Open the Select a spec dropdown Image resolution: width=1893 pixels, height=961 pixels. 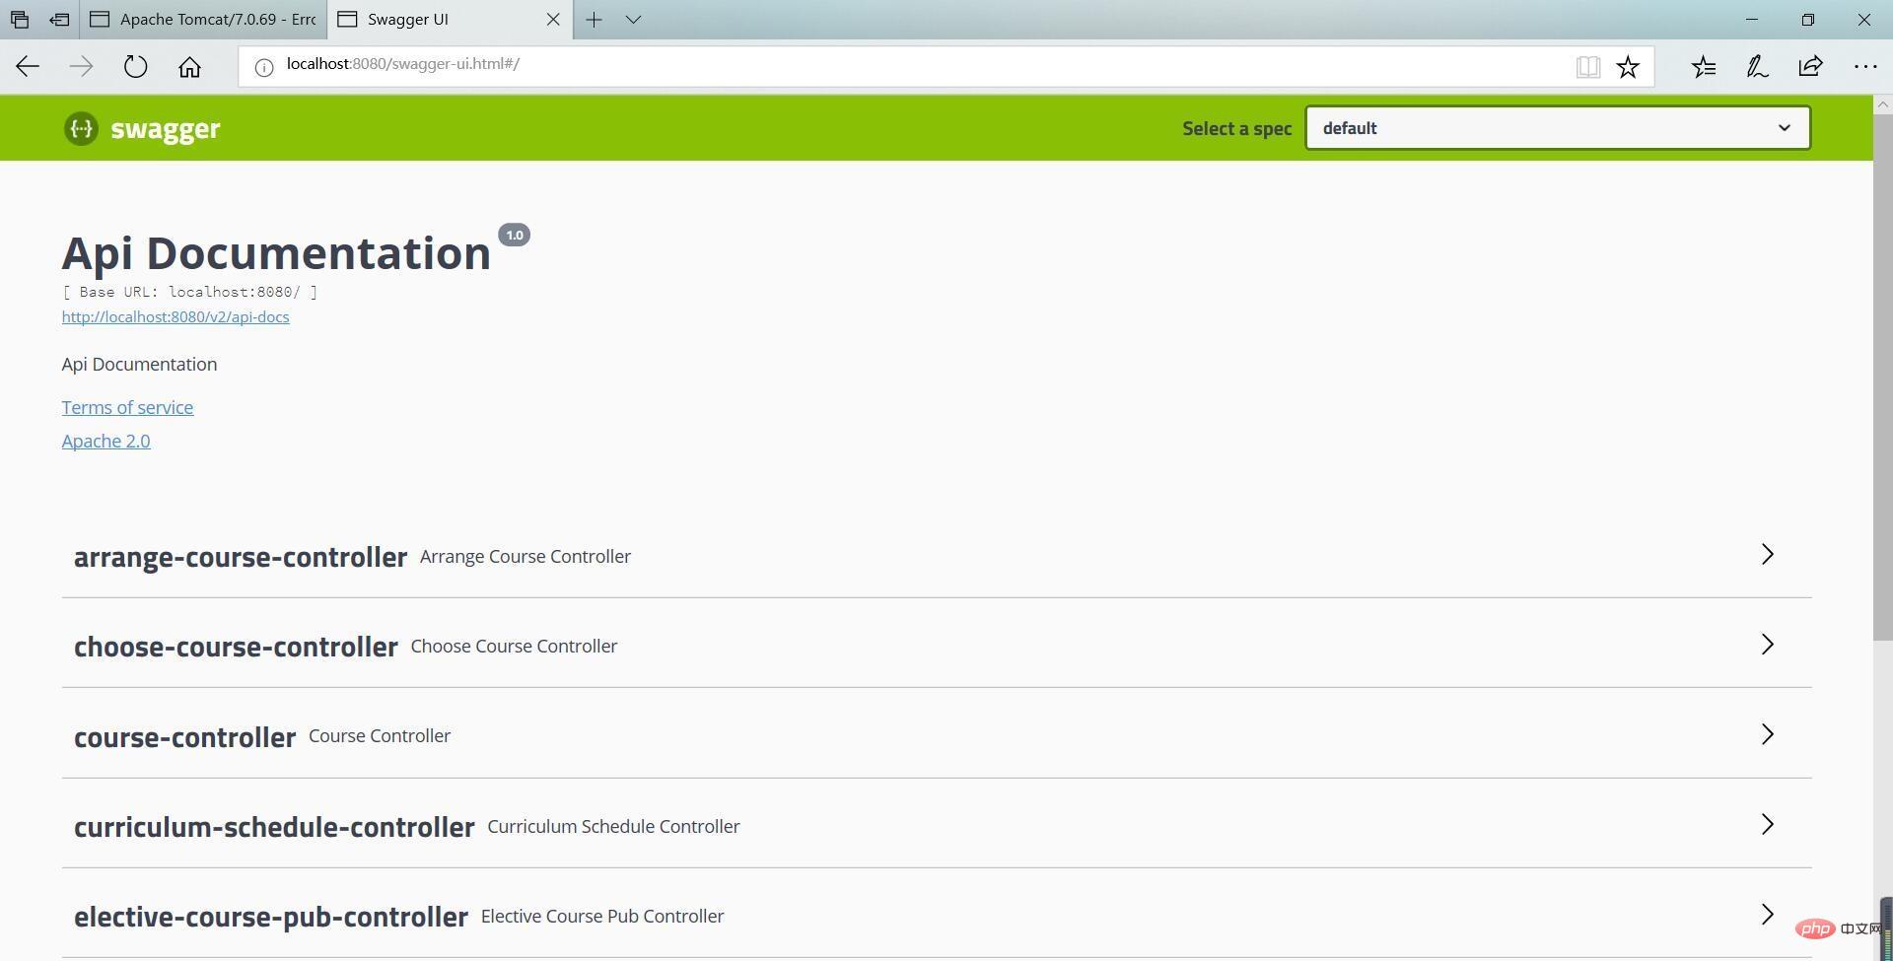point(1557,128)
